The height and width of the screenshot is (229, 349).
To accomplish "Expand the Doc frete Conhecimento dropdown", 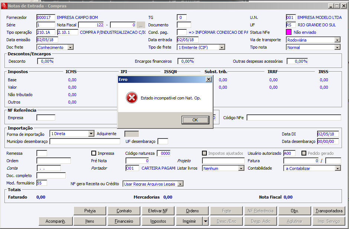I will pos(71,48).
